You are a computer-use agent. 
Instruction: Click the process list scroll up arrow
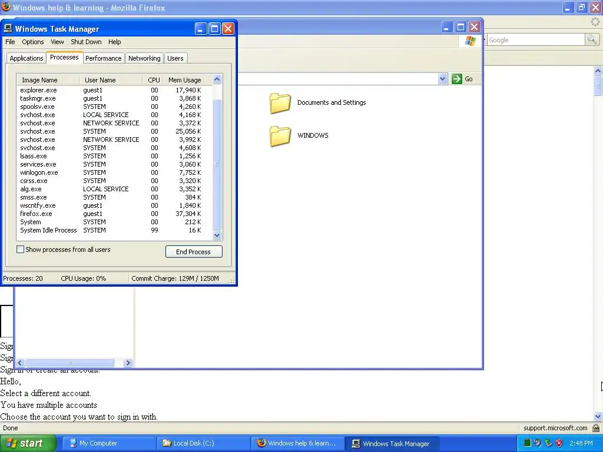217,79
